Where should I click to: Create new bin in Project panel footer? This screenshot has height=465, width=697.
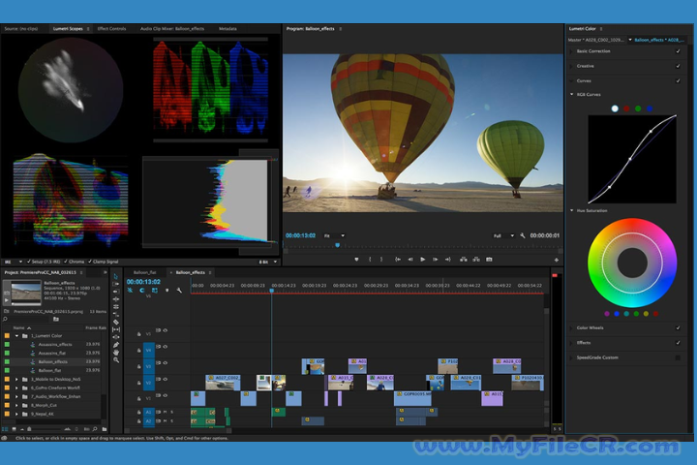tap(104, 429)
